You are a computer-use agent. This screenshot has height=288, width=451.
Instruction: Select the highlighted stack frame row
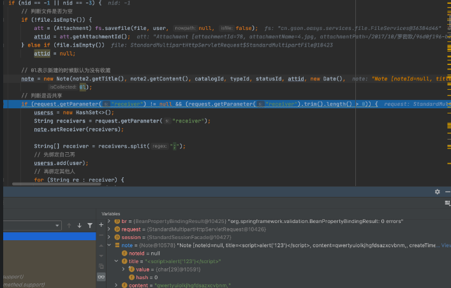48,236
